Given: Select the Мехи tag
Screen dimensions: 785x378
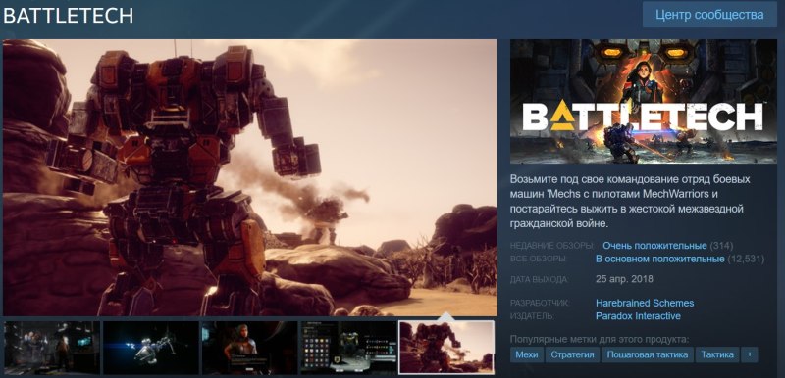Looking at the screenshot, I should 527,354.
